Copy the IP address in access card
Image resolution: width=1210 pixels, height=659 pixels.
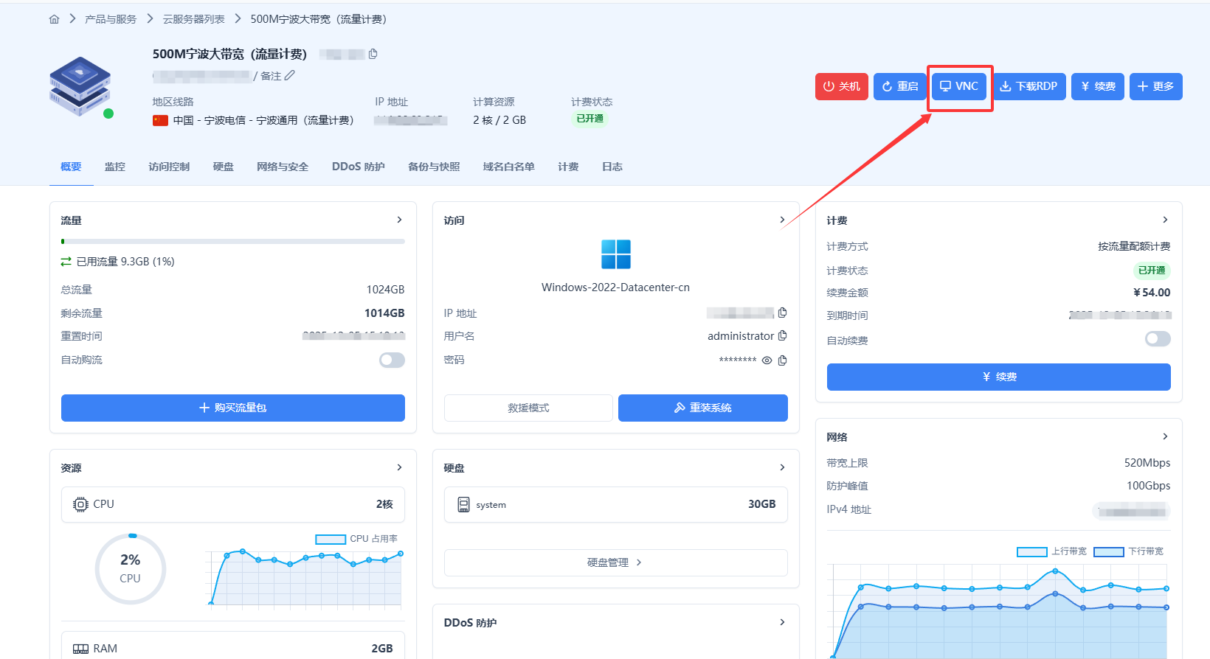[783, 313]
